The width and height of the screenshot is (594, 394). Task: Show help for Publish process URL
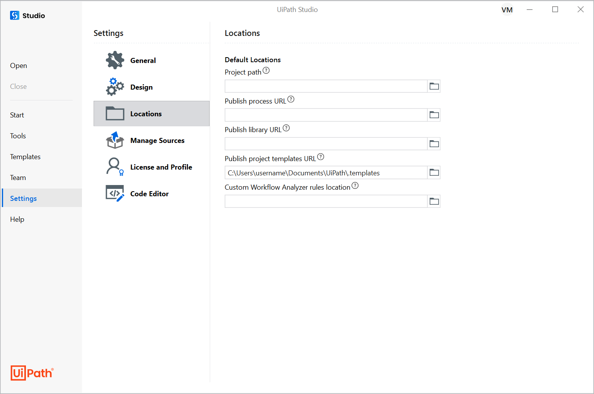(x=291, y=100)
